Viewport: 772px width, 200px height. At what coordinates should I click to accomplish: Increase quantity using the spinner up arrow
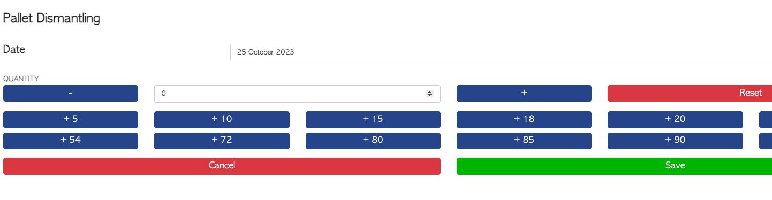click(429, 92)
